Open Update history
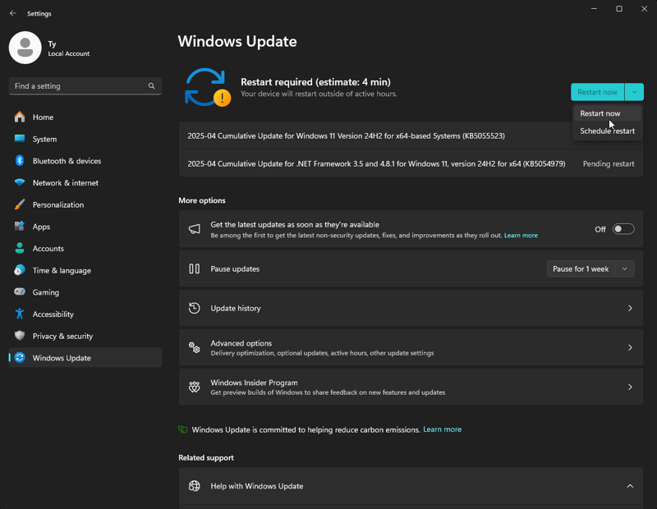The image size is (657, 509). coord(411,309)
